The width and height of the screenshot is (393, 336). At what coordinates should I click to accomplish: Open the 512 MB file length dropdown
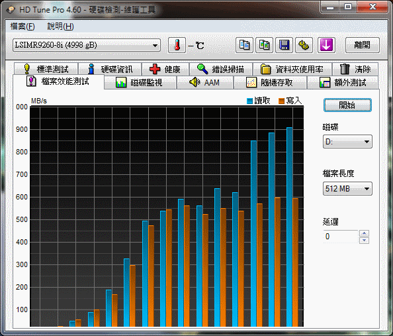347,189
